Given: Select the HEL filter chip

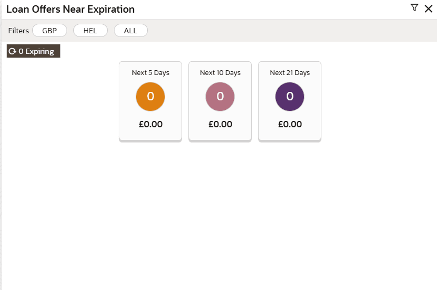Looking at the screenshot, I should tap(90, 31).
